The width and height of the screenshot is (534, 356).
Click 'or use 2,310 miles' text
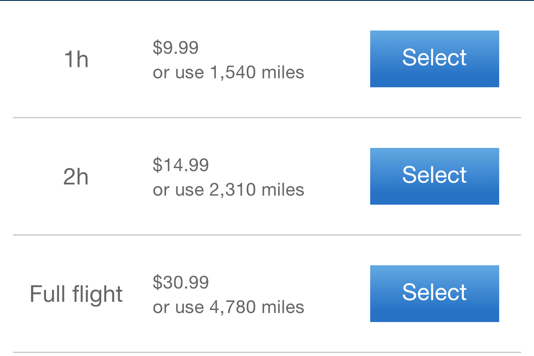pyautogui.click(x=228, y=190)
